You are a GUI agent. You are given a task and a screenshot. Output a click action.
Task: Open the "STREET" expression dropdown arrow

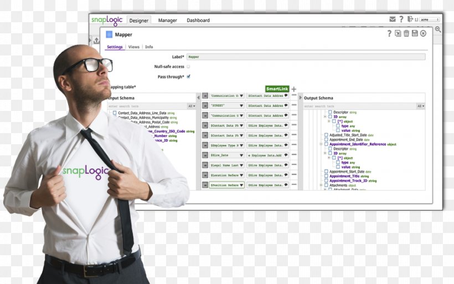click(x=241, y=105)
